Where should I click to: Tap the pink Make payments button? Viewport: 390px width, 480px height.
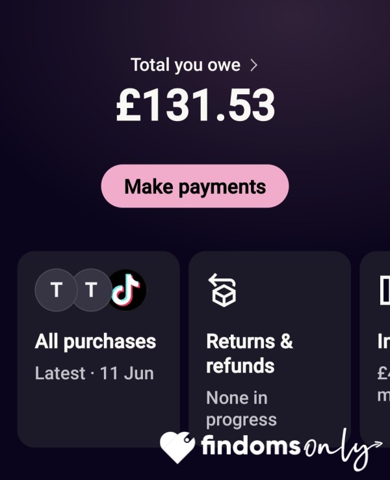point(195,186)
